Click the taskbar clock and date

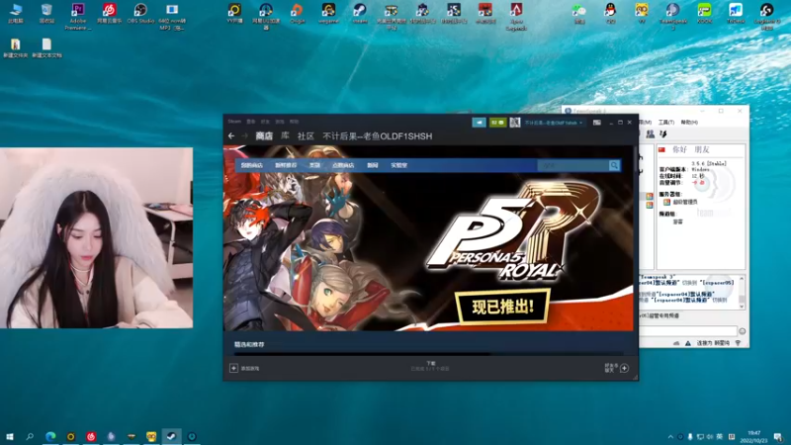pyautogui.click(x=753, y=437)
